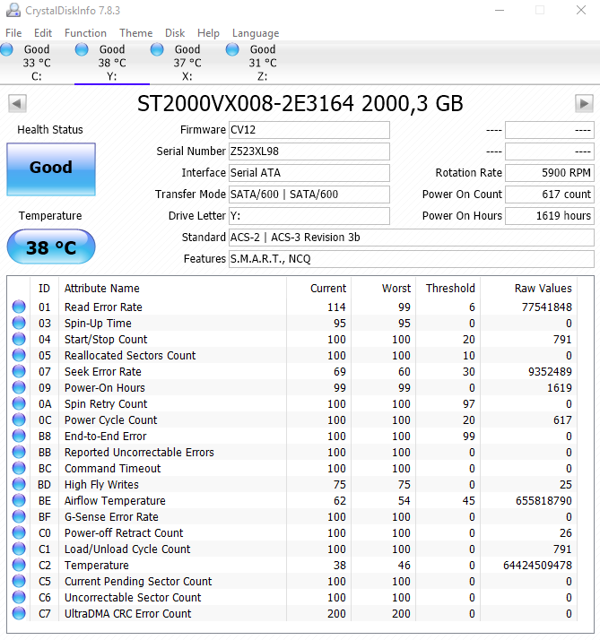
Task: Go to next disk with right arrow
Action: click(x=584, y=104)
